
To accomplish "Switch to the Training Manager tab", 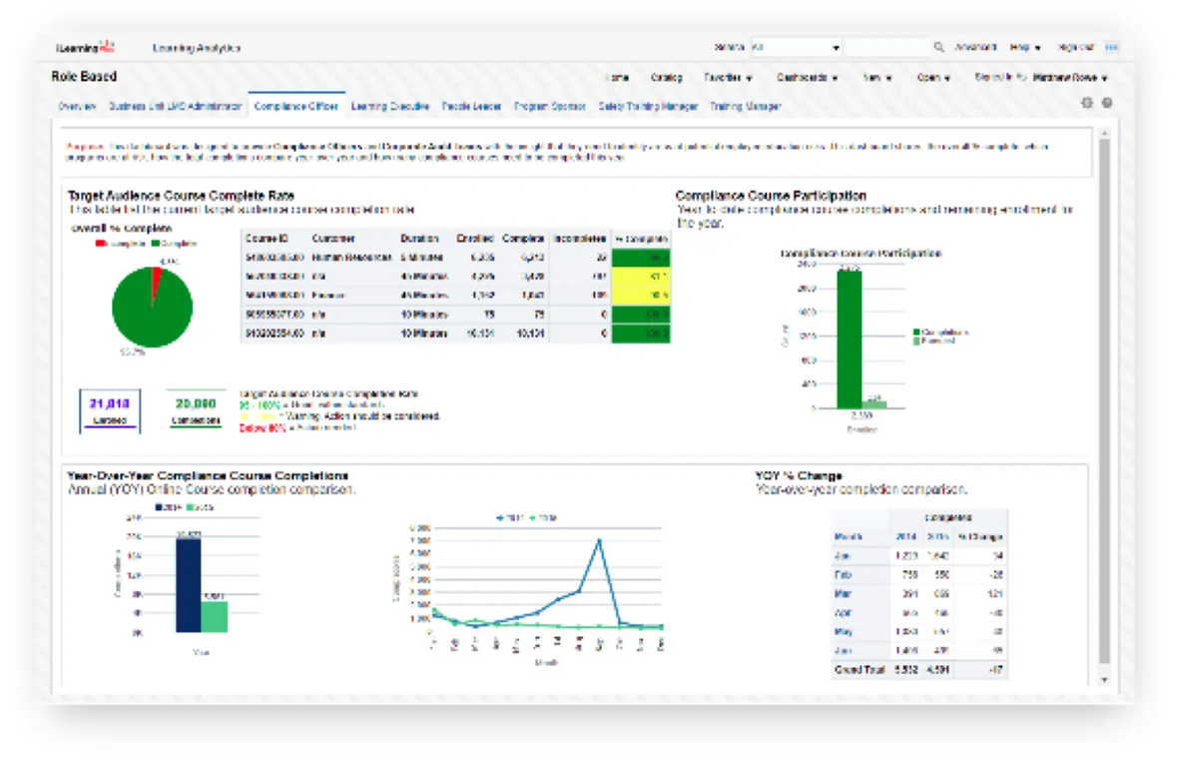I will point(745,105).
